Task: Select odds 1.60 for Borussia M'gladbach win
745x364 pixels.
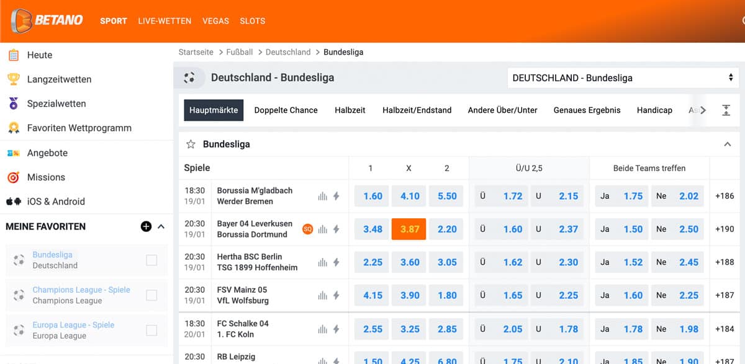Action: 372,196
